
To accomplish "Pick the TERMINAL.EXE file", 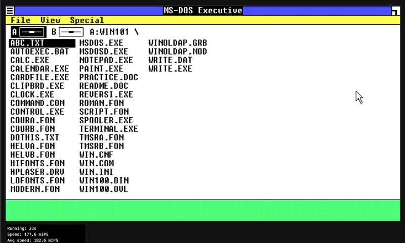I will (x=108, y=129).
